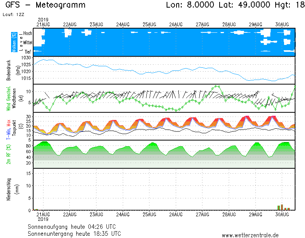Click the Lon: 8.0000 longitude value

coord(192,5)
